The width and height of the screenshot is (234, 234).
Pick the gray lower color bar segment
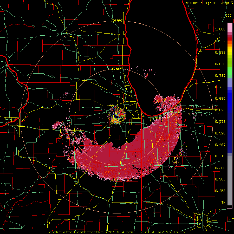click(x=230, y=181)
